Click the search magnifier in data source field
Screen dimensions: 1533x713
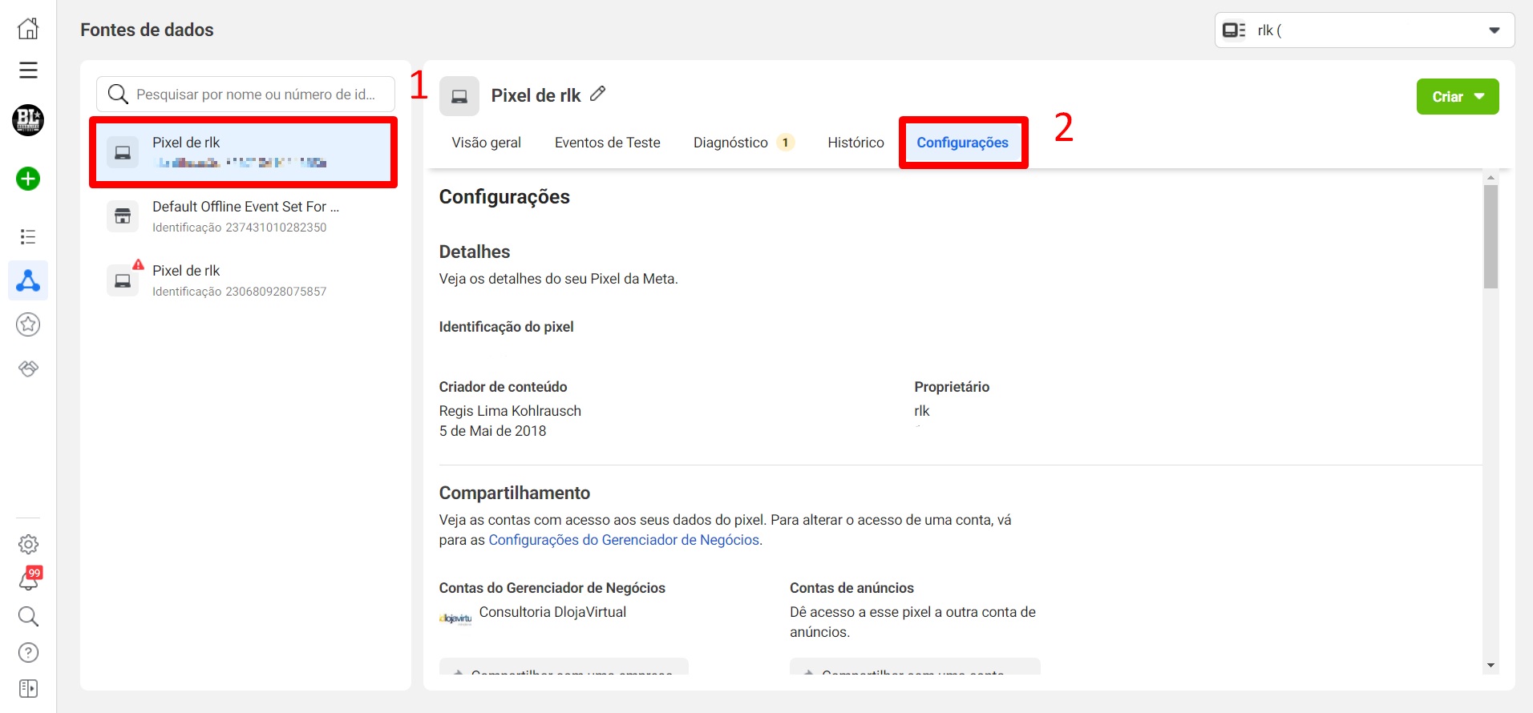[x=118, y=95]
